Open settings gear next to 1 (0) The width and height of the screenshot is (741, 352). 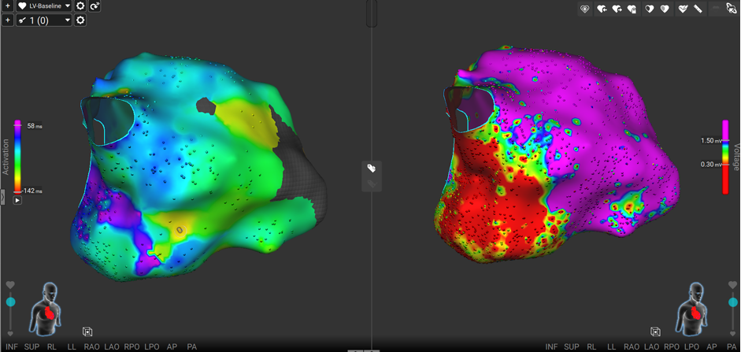pyautogui.click(x=80, y=20)
